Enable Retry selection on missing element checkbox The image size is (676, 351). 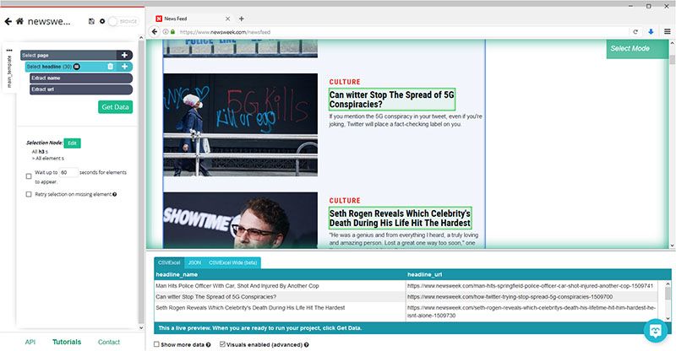pyautogui.click(x=29, y=194)
